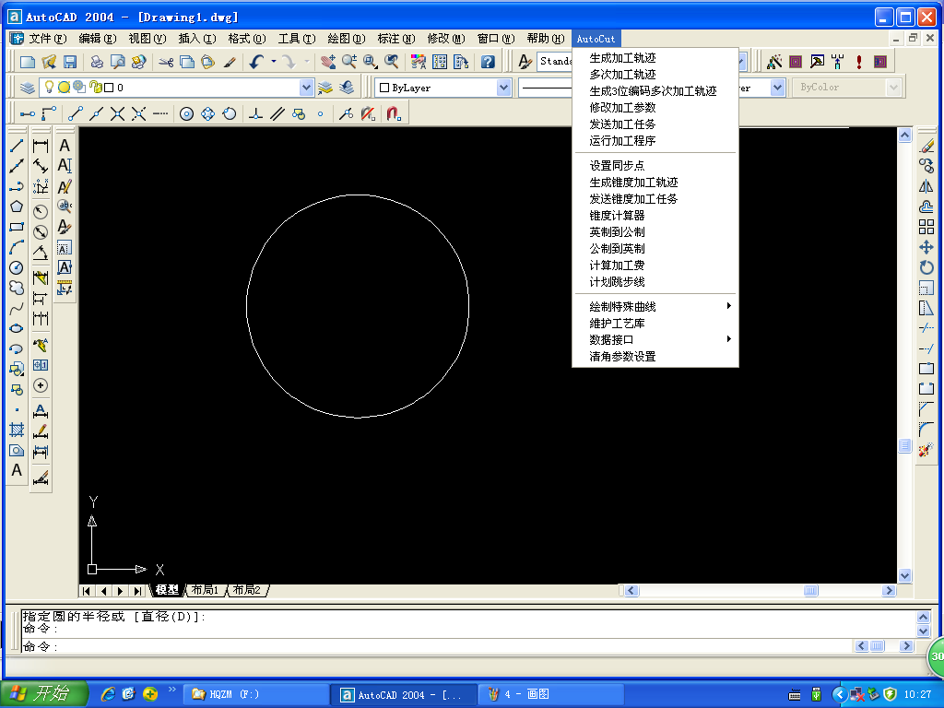Click the Explode tool icon
The image size is (944, 708).
[926, 450]
